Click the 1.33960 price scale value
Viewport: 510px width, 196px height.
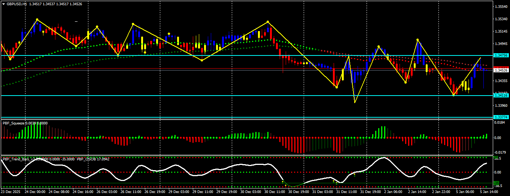[501, 105]
